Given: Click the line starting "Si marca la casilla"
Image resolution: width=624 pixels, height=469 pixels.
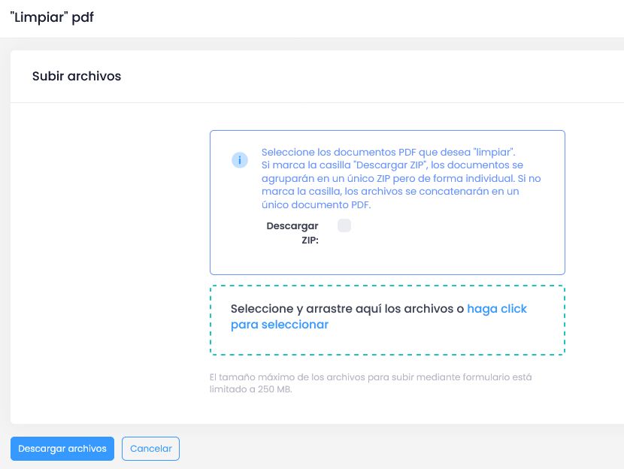Looking at the screenshot, I should [392, 165].
